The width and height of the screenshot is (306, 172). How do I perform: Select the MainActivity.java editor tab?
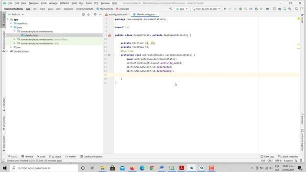coord(145,14)
